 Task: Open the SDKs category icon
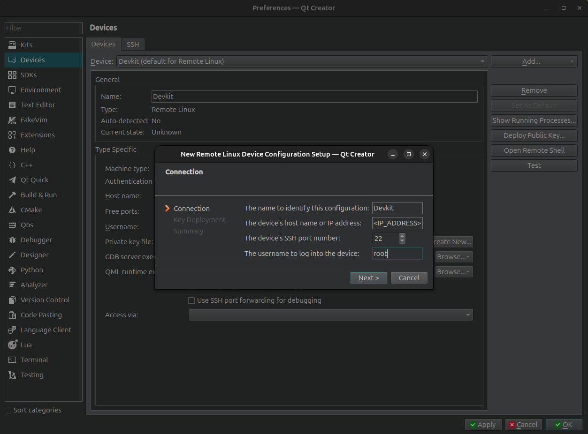click(x=12, y=75)
